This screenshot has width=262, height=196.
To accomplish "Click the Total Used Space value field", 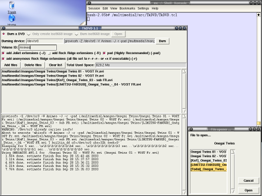I will pyautogui.click(x=140, y=65).
